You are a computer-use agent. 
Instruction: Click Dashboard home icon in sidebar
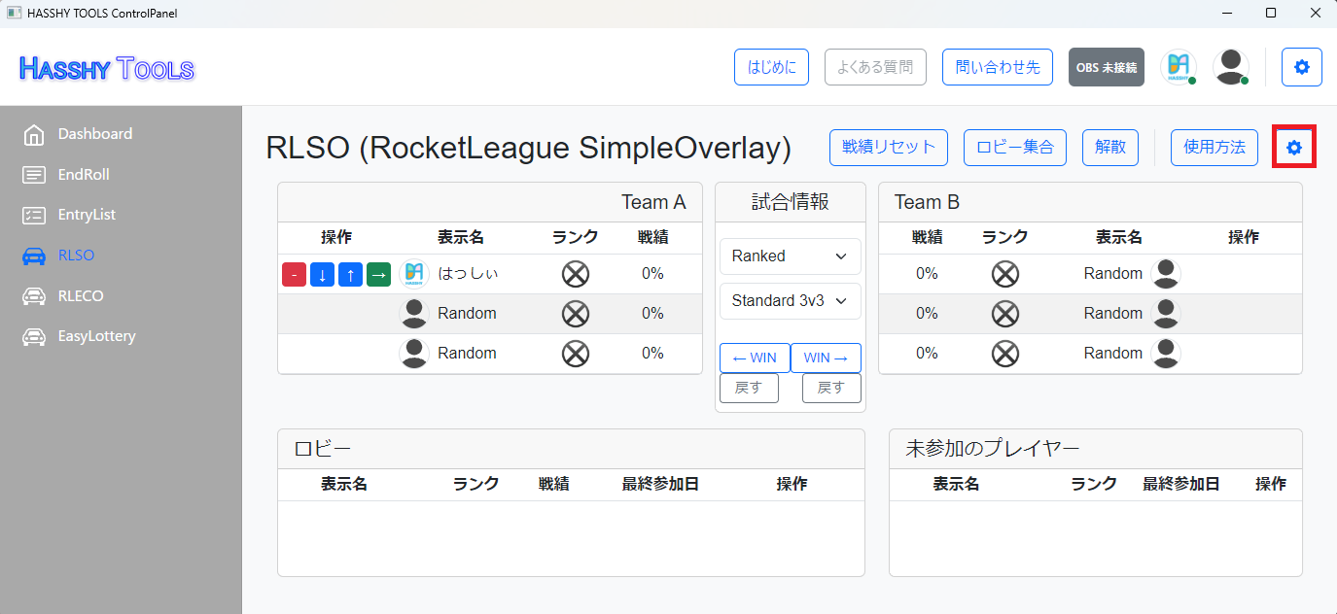pyautogui.click(x=34, y=134)
